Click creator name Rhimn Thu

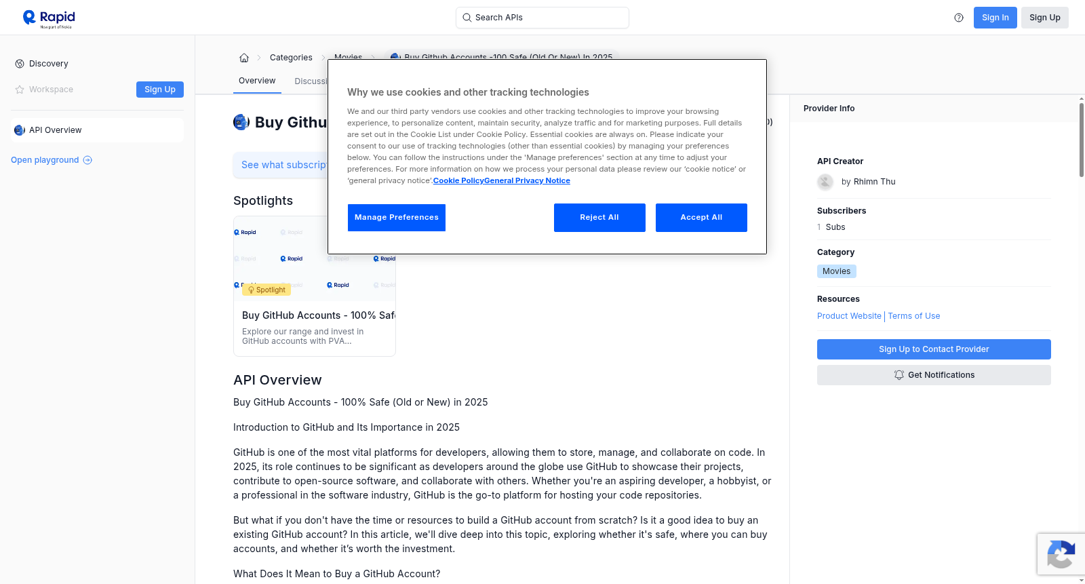click(874, 182)
